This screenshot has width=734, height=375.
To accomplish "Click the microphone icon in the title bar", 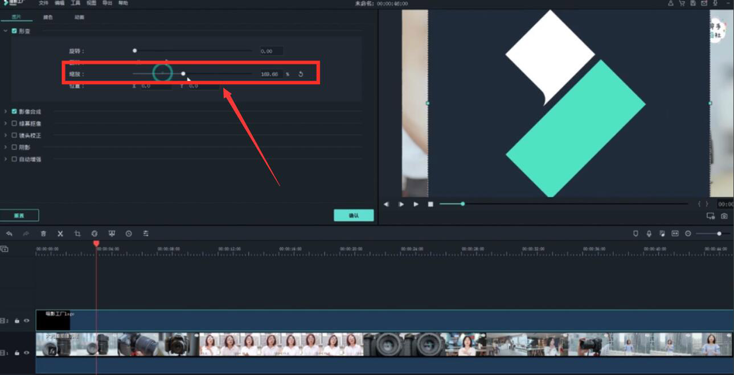I will 715,3.
